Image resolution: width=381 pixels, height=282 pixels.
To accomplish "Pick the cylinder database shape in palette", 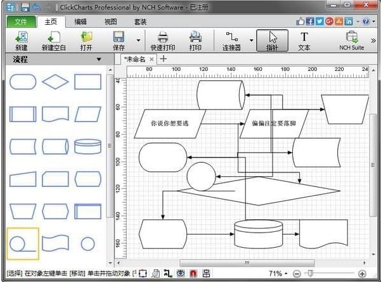I will click(87, 146).
